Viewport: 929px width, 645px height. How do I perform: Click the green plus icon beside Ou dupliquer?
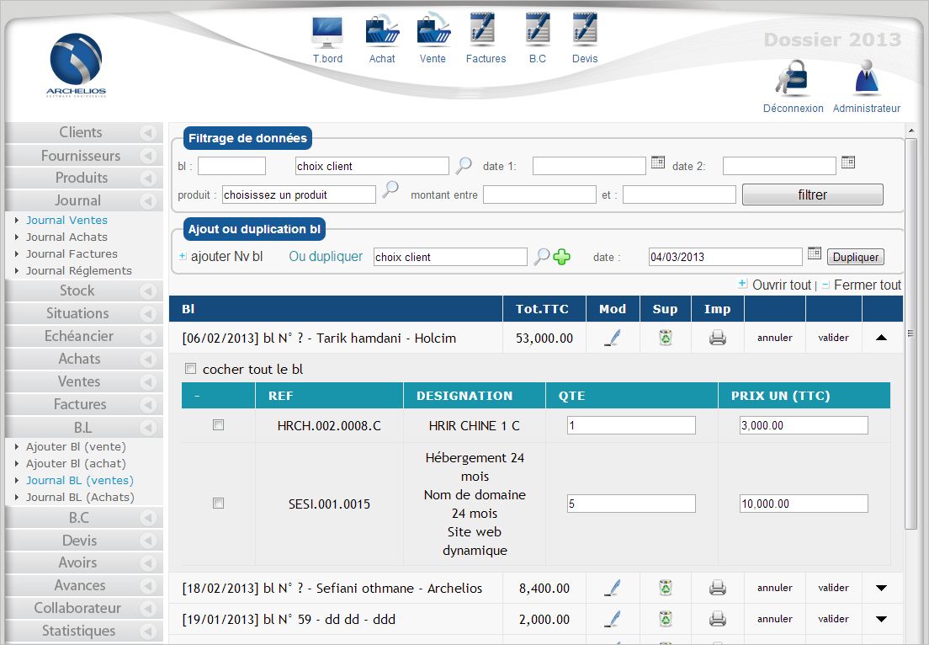click(562, 258)
